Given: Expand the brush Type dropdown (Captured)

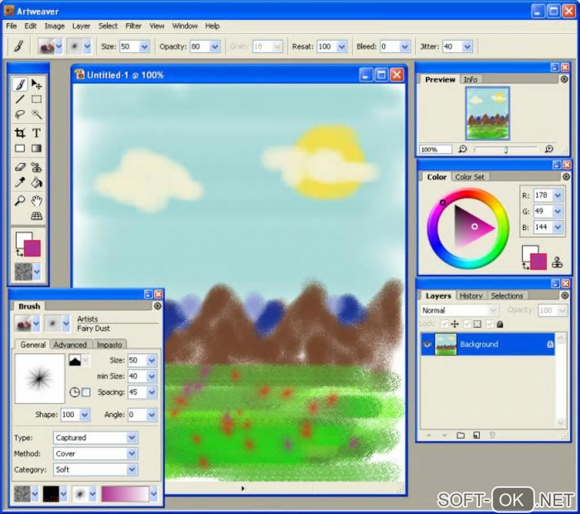Looking at the screenshot, I should [132, 437].
